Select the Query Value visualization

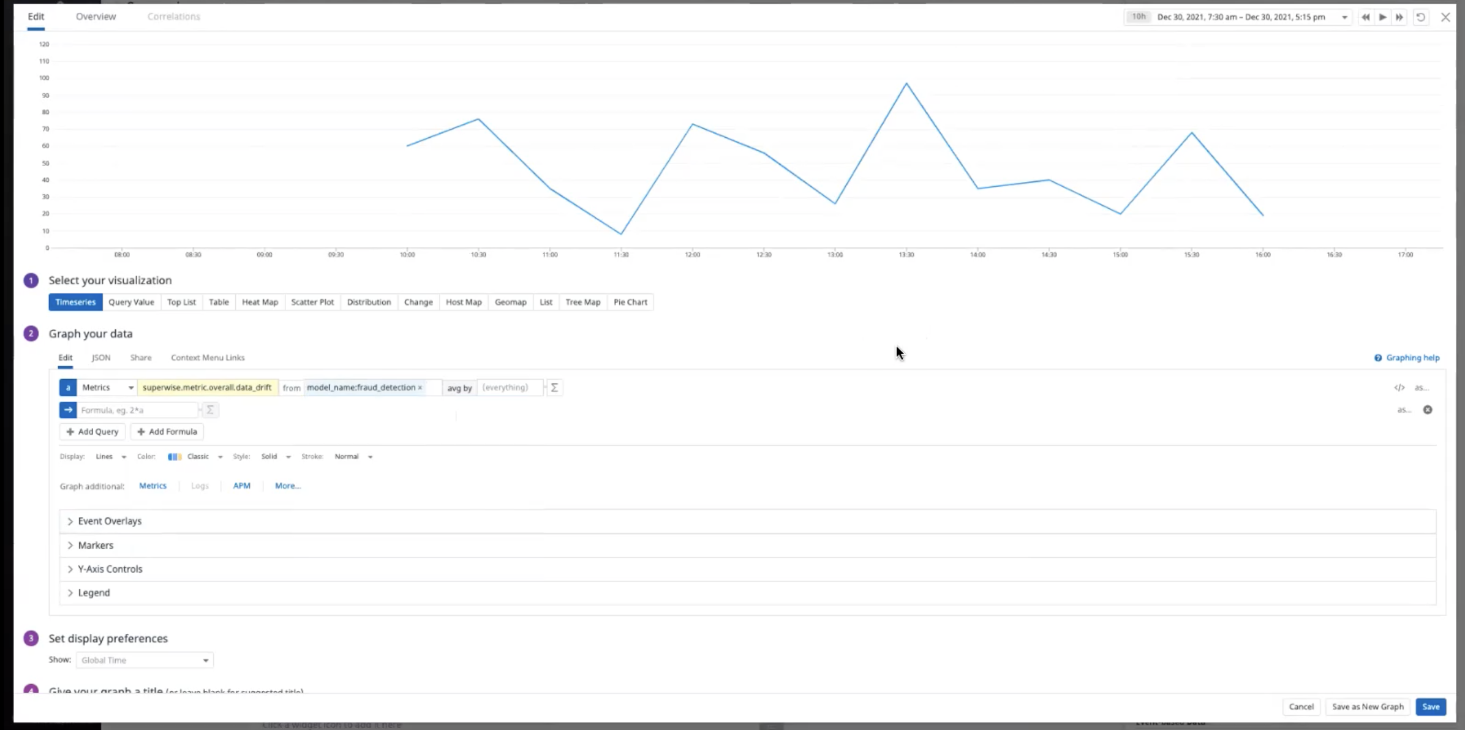coord(131,302)
